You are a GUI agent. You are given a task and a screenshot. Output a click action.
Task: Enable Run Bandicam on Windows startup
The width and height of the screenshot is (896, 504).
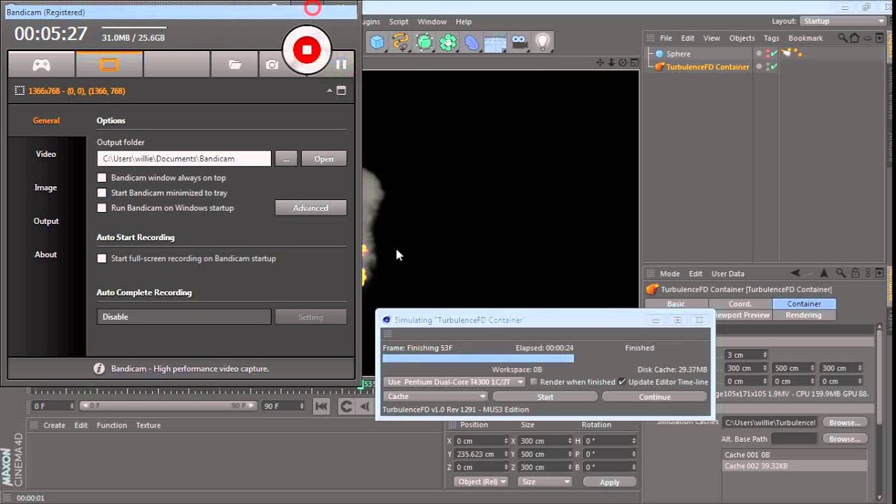pos(102,208)
